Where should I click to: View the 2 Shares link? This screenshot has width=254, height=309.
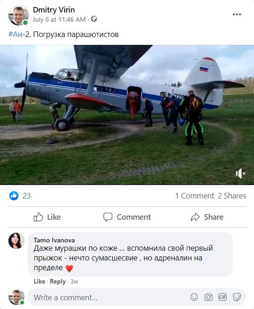[232, 196]
